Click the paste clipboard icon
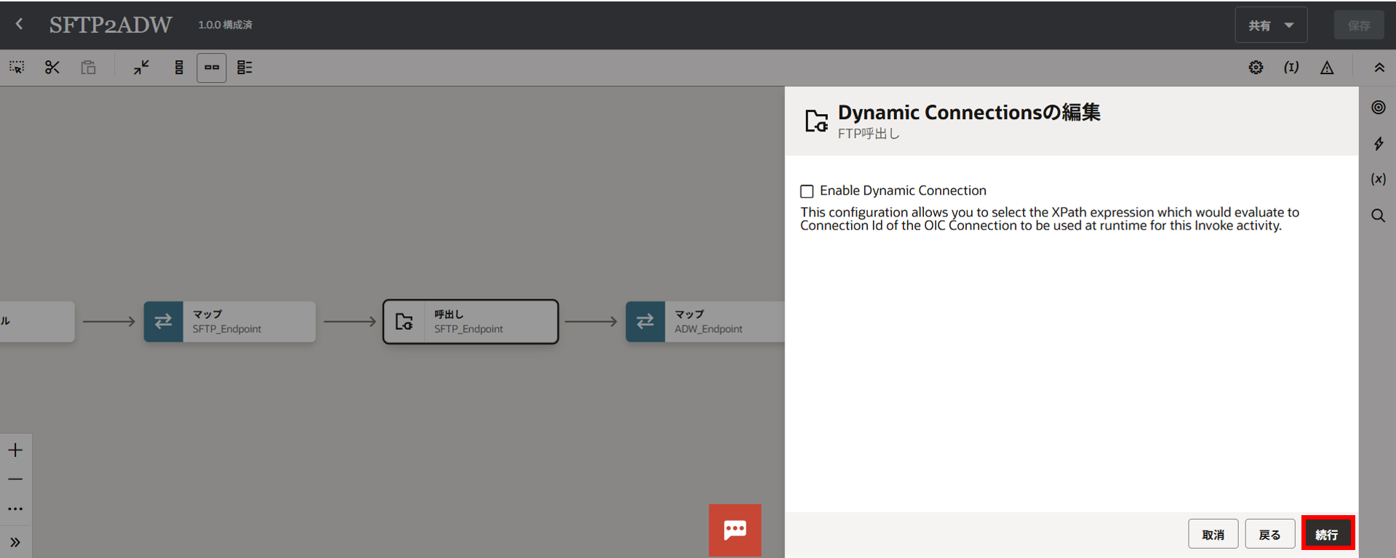Image resolution: width=1396 pixels, height=558 pixels. pos(88,68)
